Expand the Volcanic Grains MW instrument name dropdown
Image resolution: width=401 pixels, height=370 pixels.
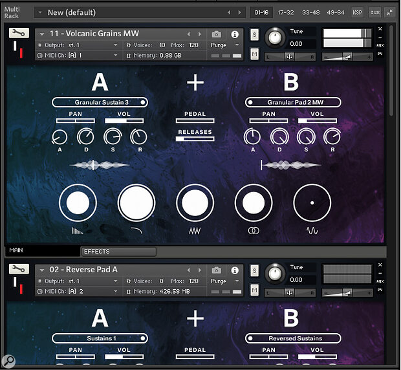42,34
